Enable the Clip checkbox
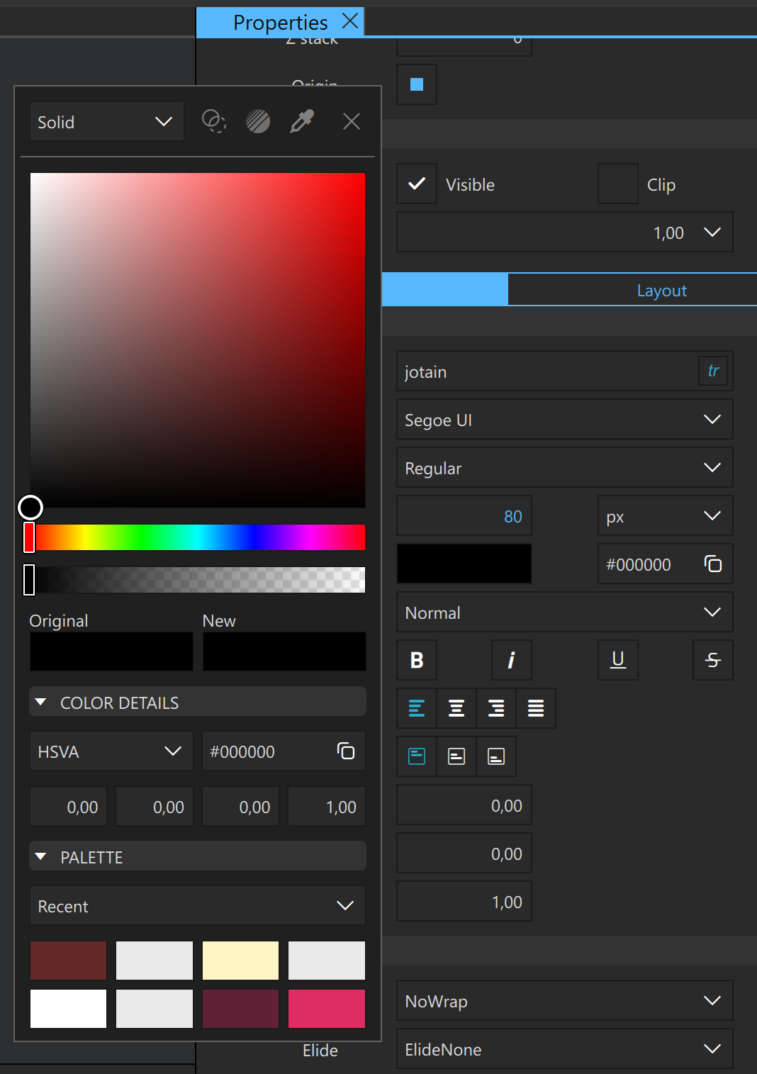757x1074 pixels. pos(617,184)
